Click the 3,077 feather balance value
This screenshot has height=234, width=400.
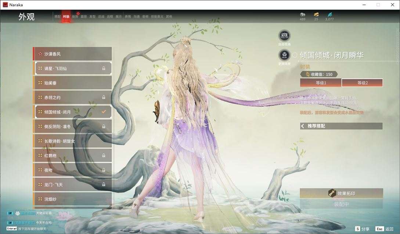pyautogui.click(x=329, y=19)
